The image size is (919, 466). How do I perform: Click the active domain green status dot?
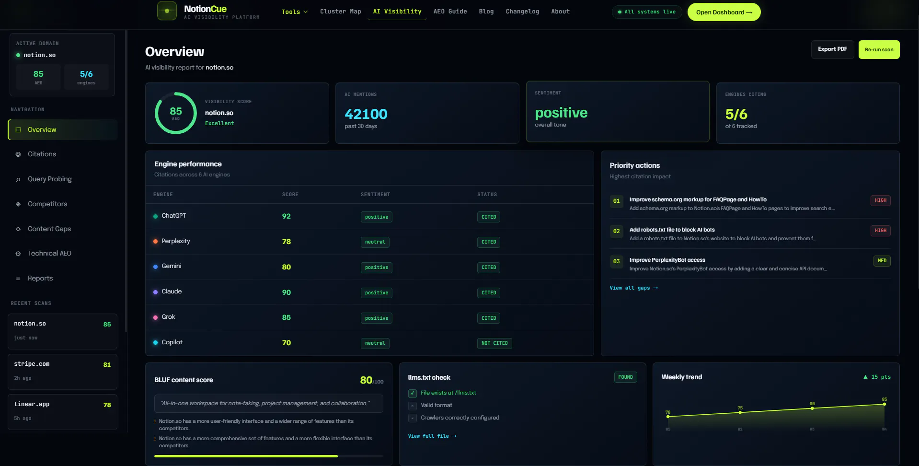[x=18, y=55]
